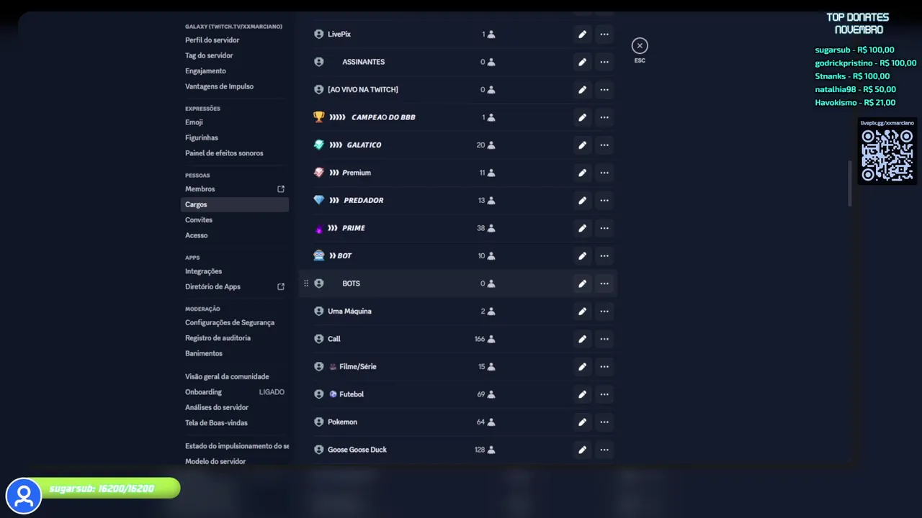
Task: Show the 38 members with PRIME
Action: [486, 228]
